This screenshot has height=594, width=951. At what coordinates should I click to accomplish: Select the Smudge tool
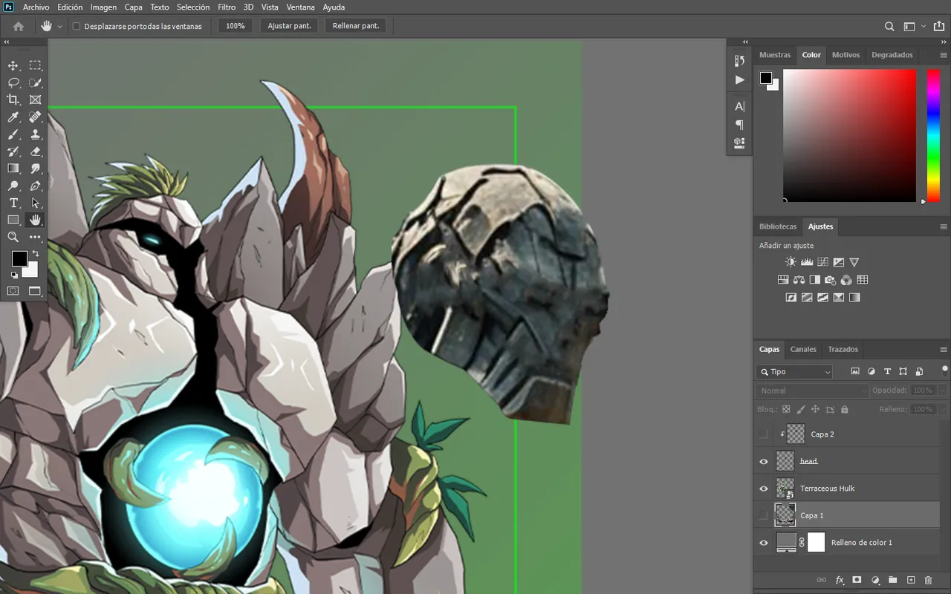35,169
